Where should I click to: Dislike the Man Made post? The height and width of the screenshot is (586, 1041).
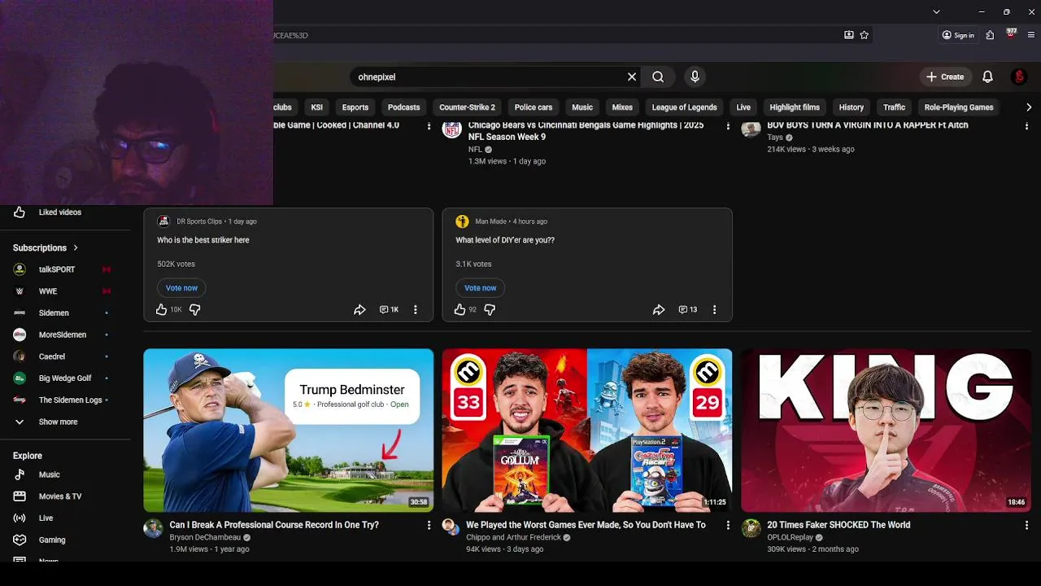tap(490, 309)
